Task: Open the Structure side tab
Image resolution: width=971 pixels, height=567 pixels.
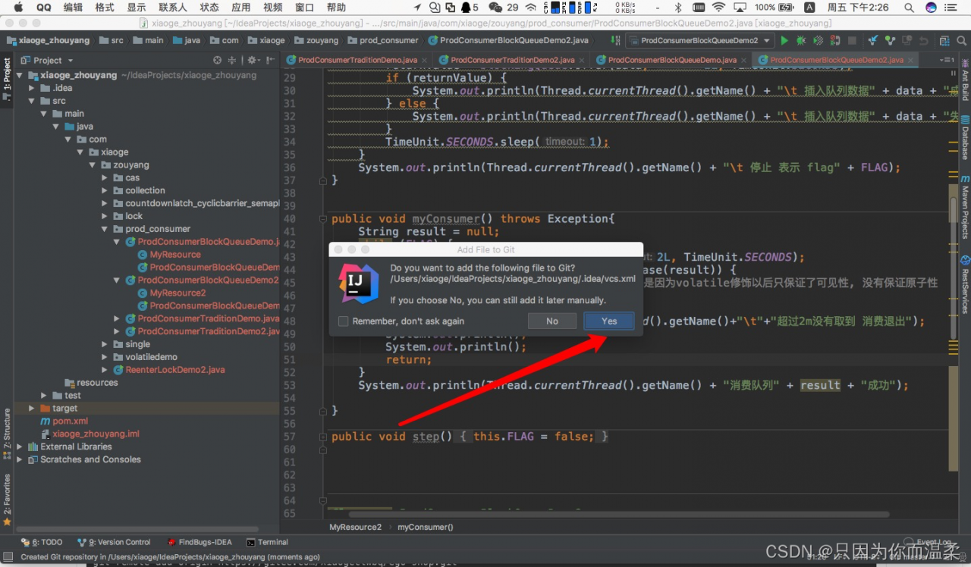Action: (x=7, y=434)
